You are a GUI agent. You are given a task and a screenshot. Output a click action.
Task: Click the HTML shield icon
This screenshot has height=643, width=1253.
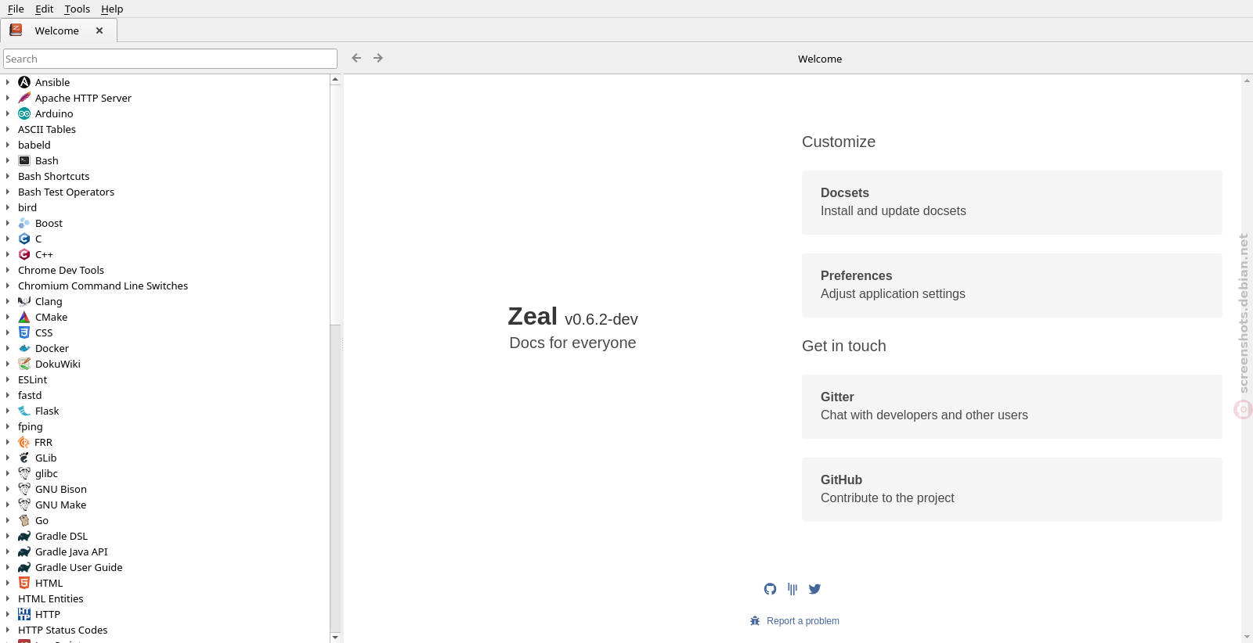[x=24, y=583]
